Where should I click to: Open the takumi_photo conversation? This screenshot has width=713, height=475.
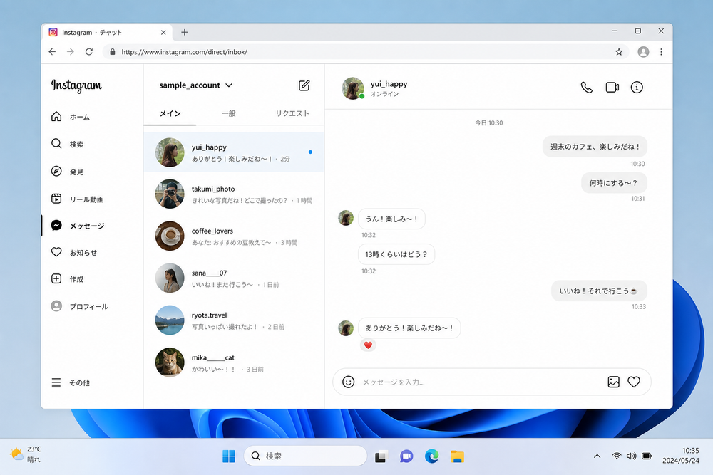point(234,194)
